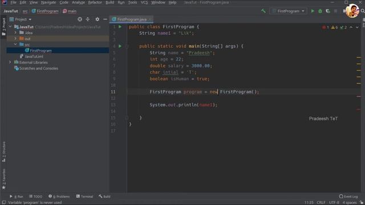
Task: Open the Build menu
Action: (109, 2)
